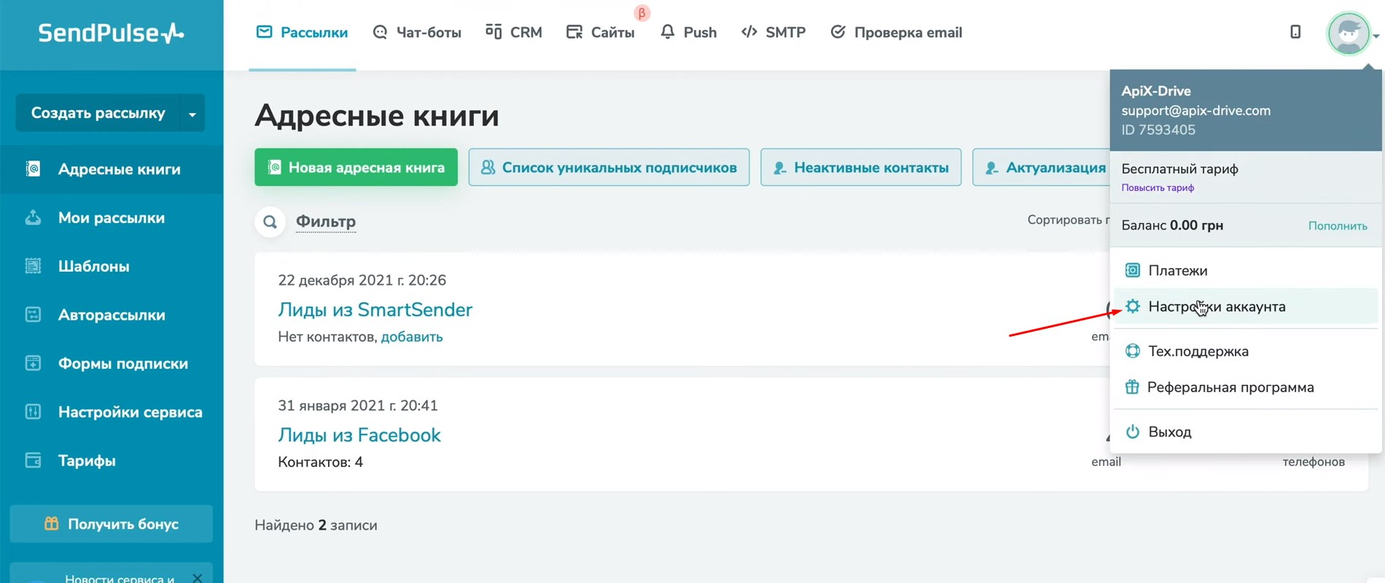Click the SendPulse logo
This screenshot has width=1385, height=583.
111,33
